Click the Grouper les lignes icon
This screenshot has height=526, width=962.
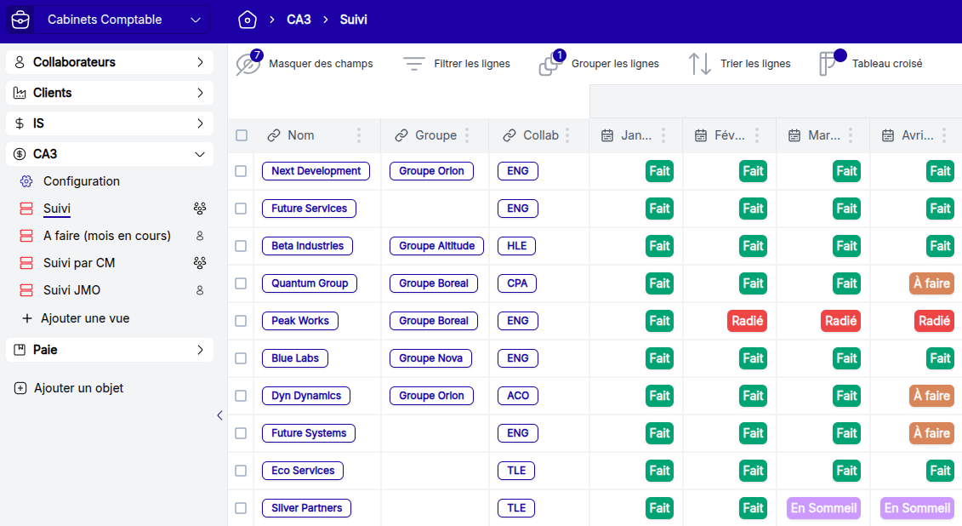click(x=551, y=64)
